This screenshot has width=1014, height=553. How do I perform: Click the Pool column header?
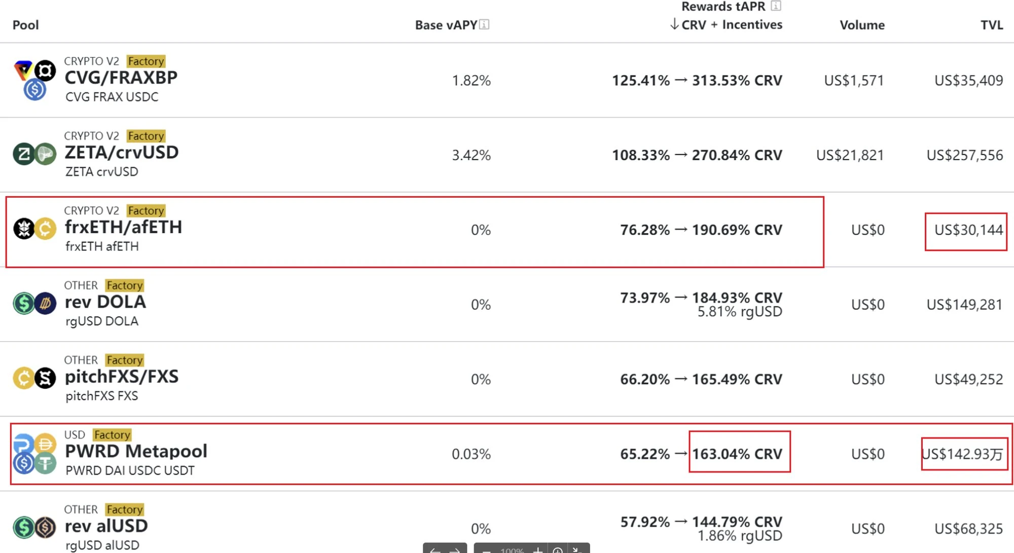25,25
